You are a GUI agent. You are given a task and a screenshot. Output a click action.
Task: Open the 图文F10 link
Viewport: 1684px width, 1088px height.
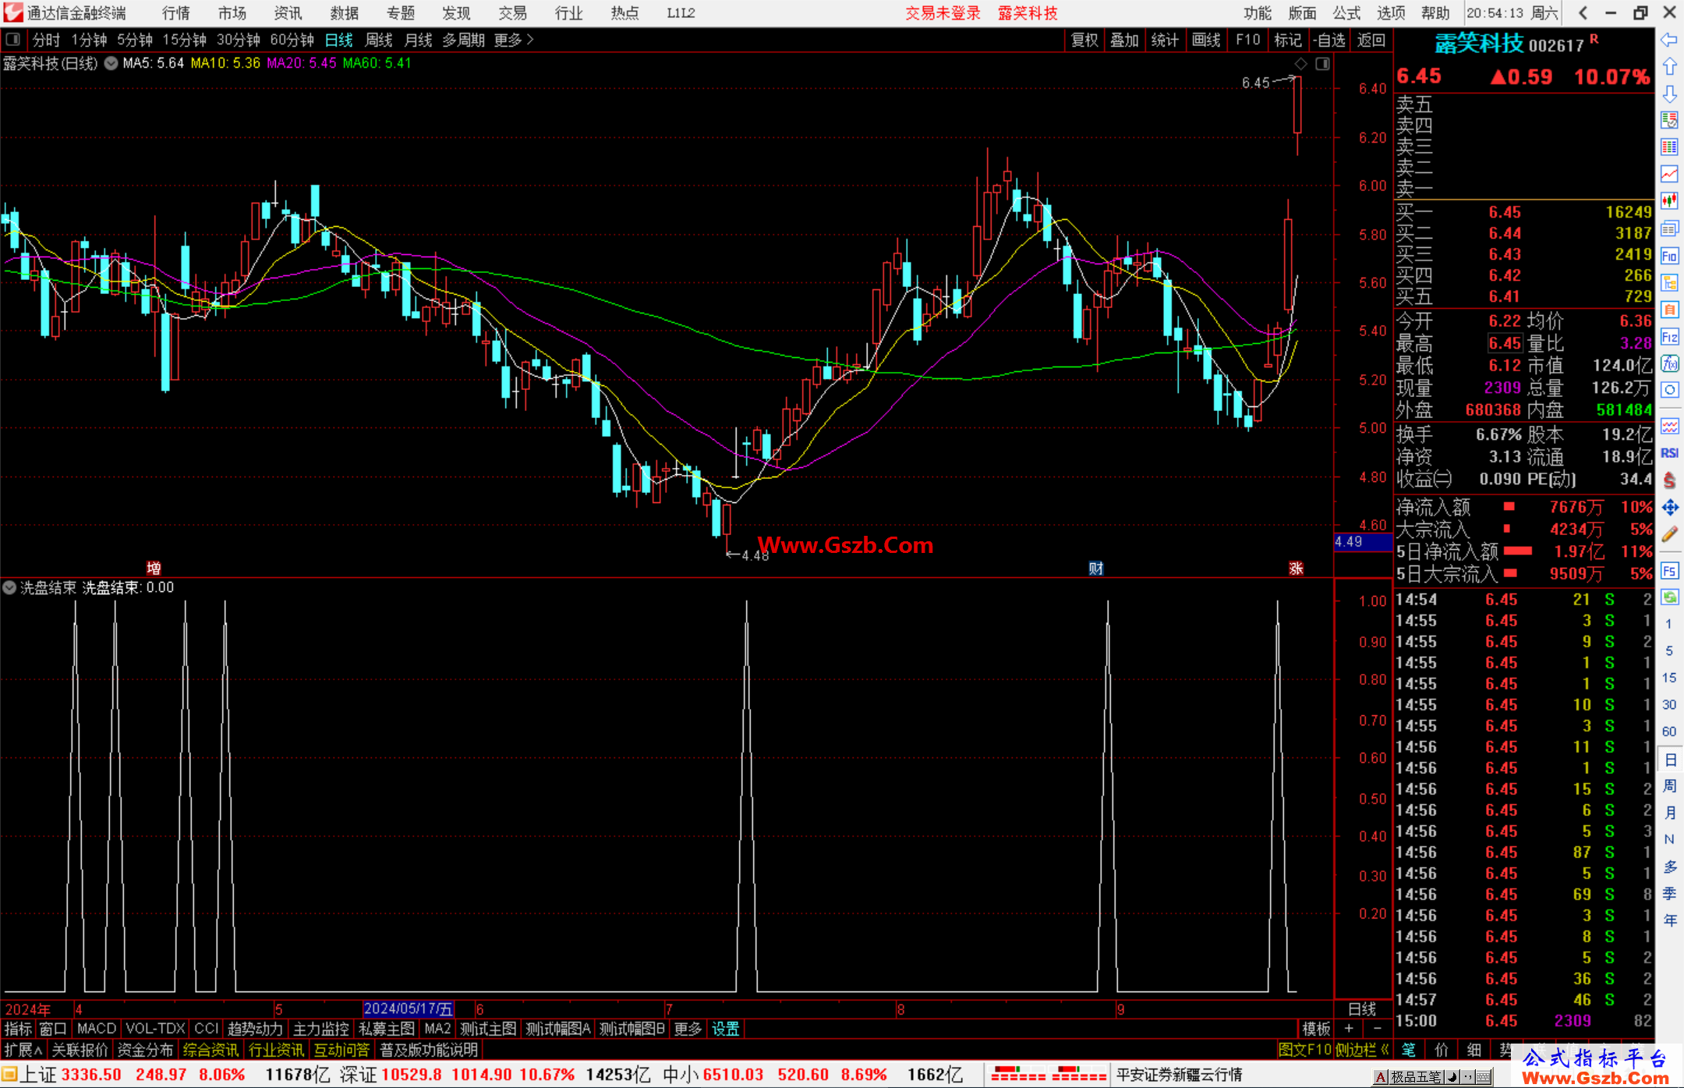point(1305,1050)
